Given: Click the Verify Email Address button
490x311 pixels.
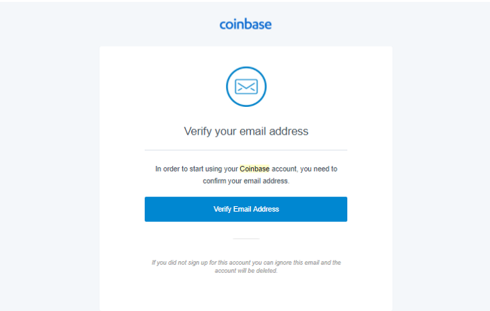Looking at the screenshot, I should (246, 209).
